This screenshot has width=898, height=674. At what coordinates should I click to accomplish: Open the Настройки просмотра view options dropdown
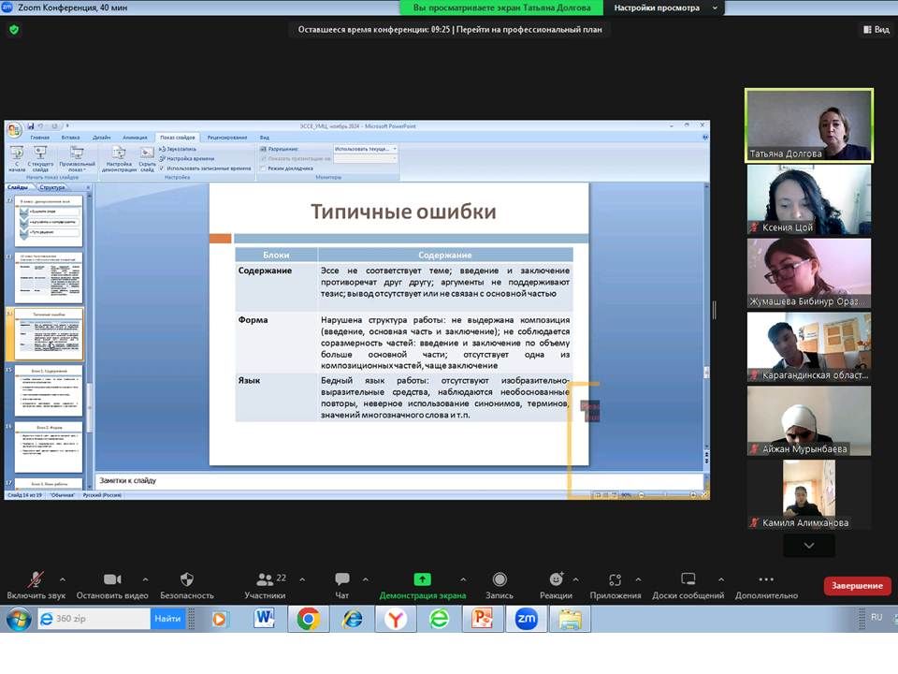(665, 7)
